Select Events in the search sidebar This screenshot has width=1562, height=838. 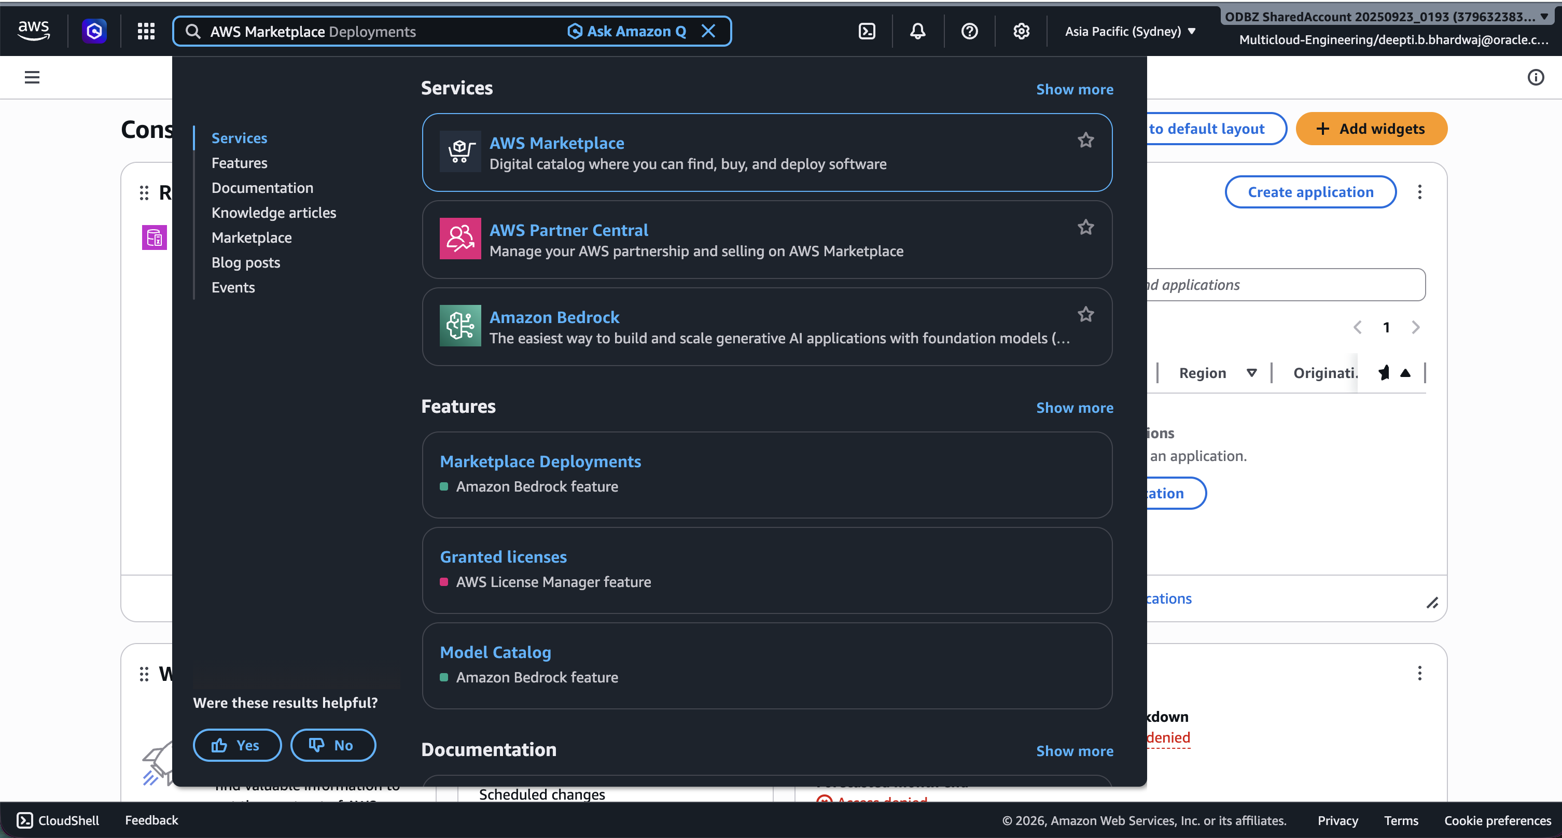click(x=233, y=287)
